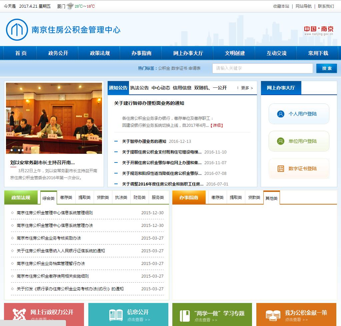Switch to the 信用信息 tab
341x326 pixels.
(x=182, y=88)
